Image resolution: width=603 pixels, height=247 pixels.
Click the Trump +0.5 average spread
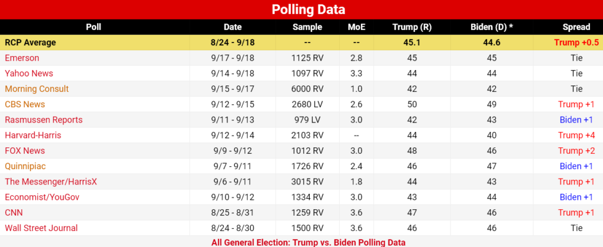pos(577,42)
